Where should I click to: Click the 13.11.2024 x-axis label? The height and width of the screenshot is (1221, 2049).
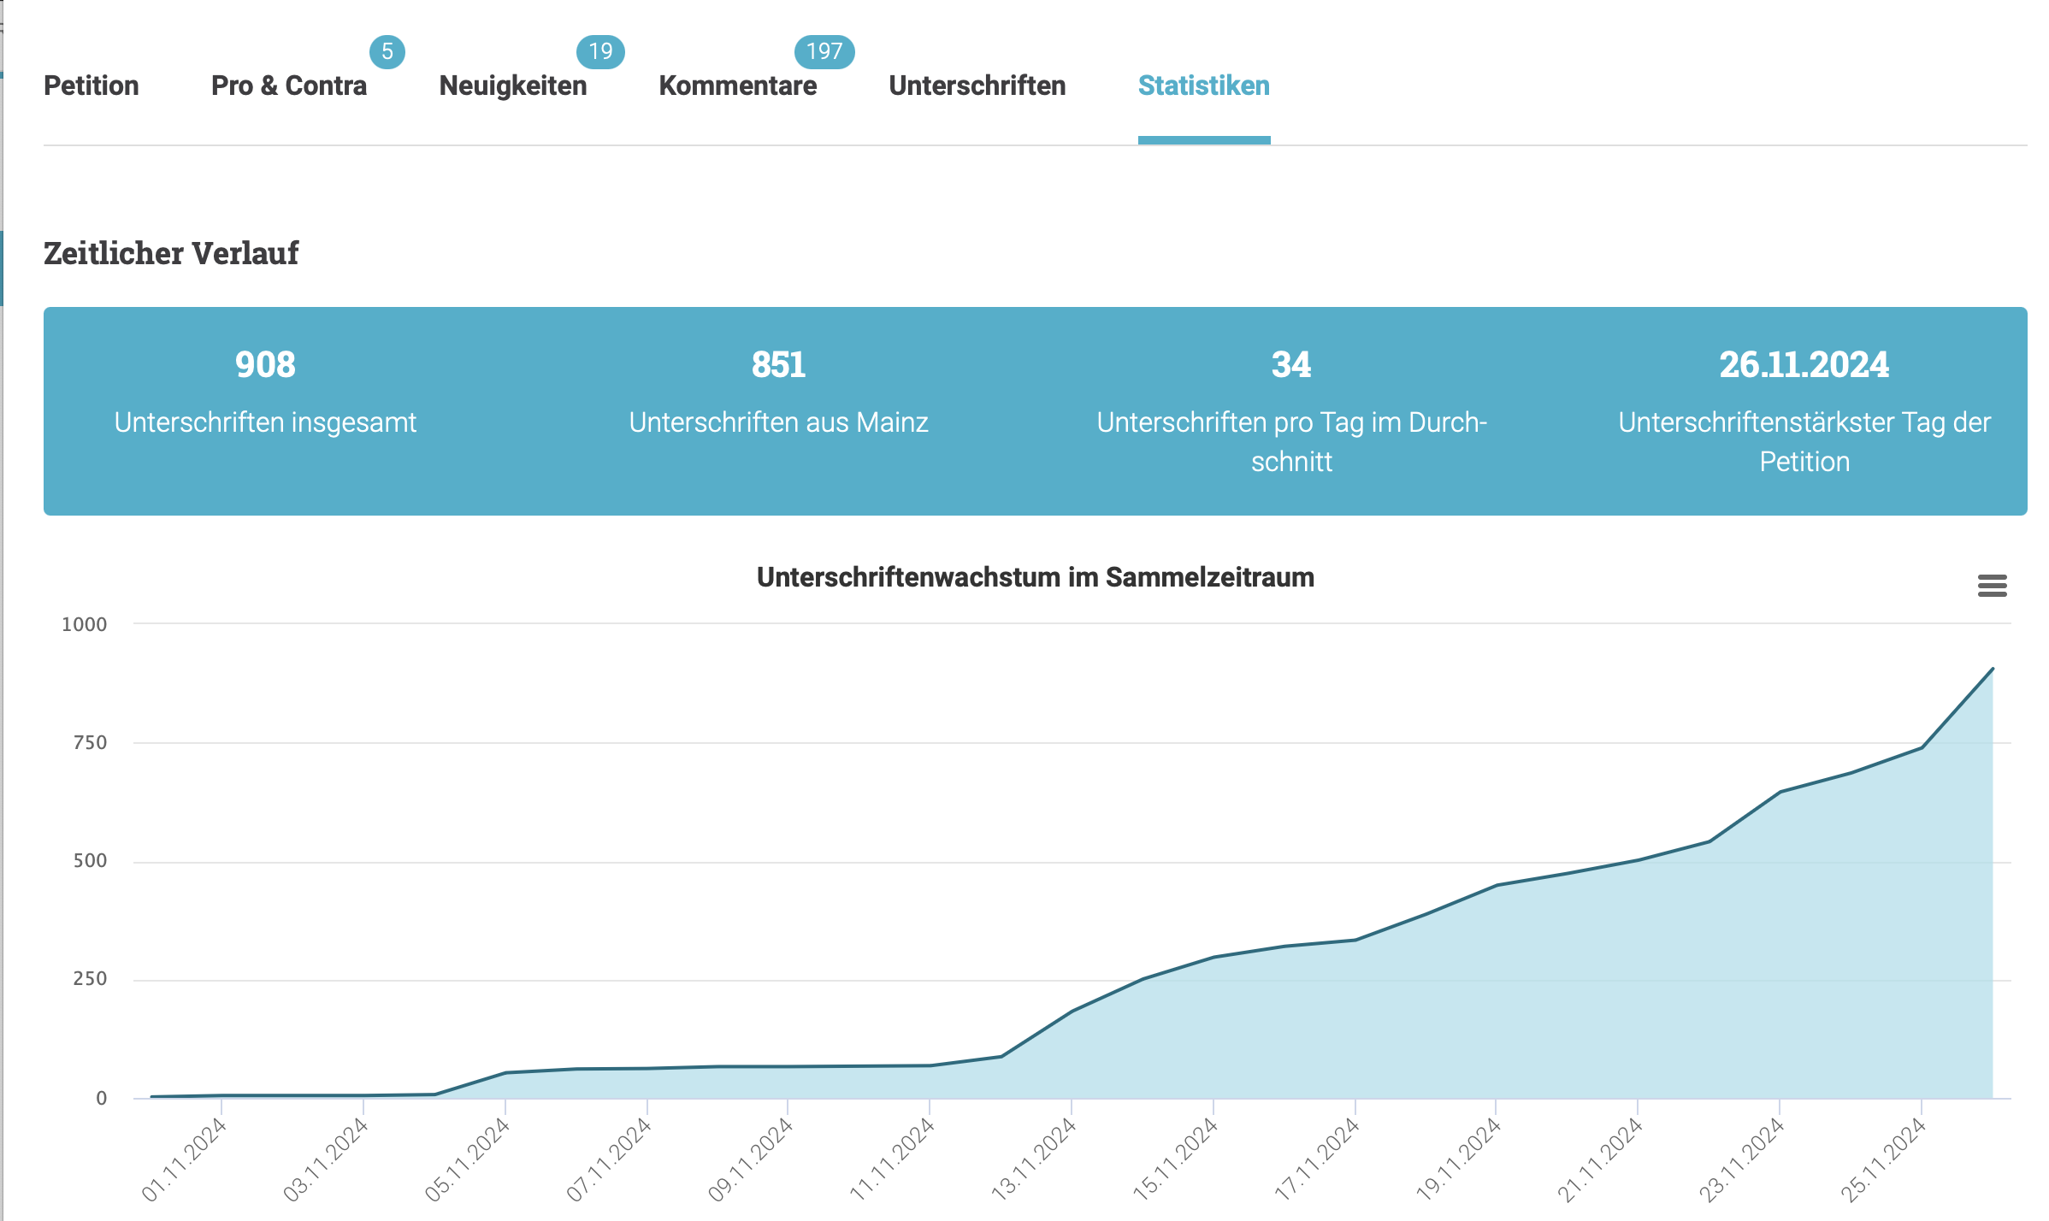(x=1033, y=1159)
